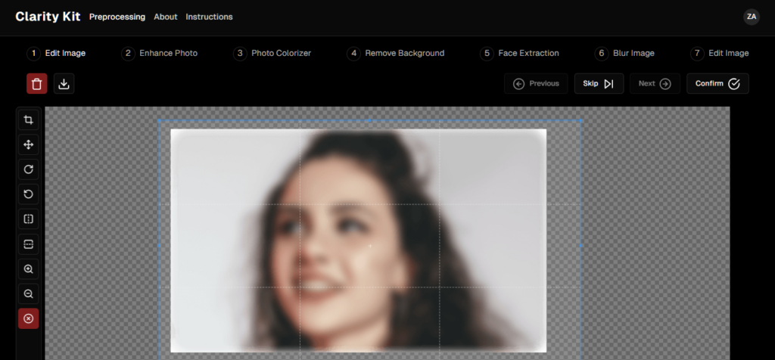Download the current image
Viewport: 775px width, 360px height.
click(x=64, y=84)
